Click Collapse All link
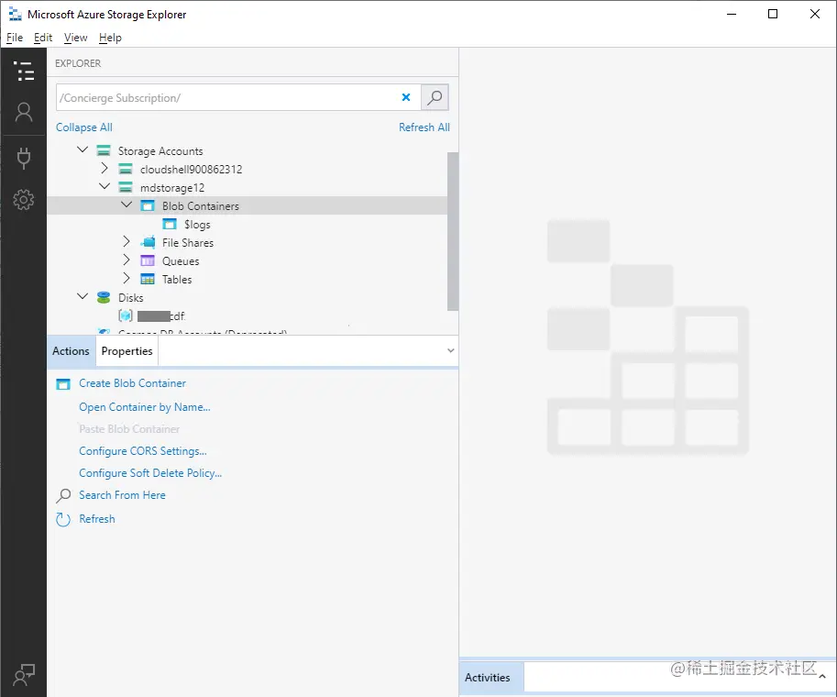The height and width of the screenshot is (697, 837). click(84, 127)
